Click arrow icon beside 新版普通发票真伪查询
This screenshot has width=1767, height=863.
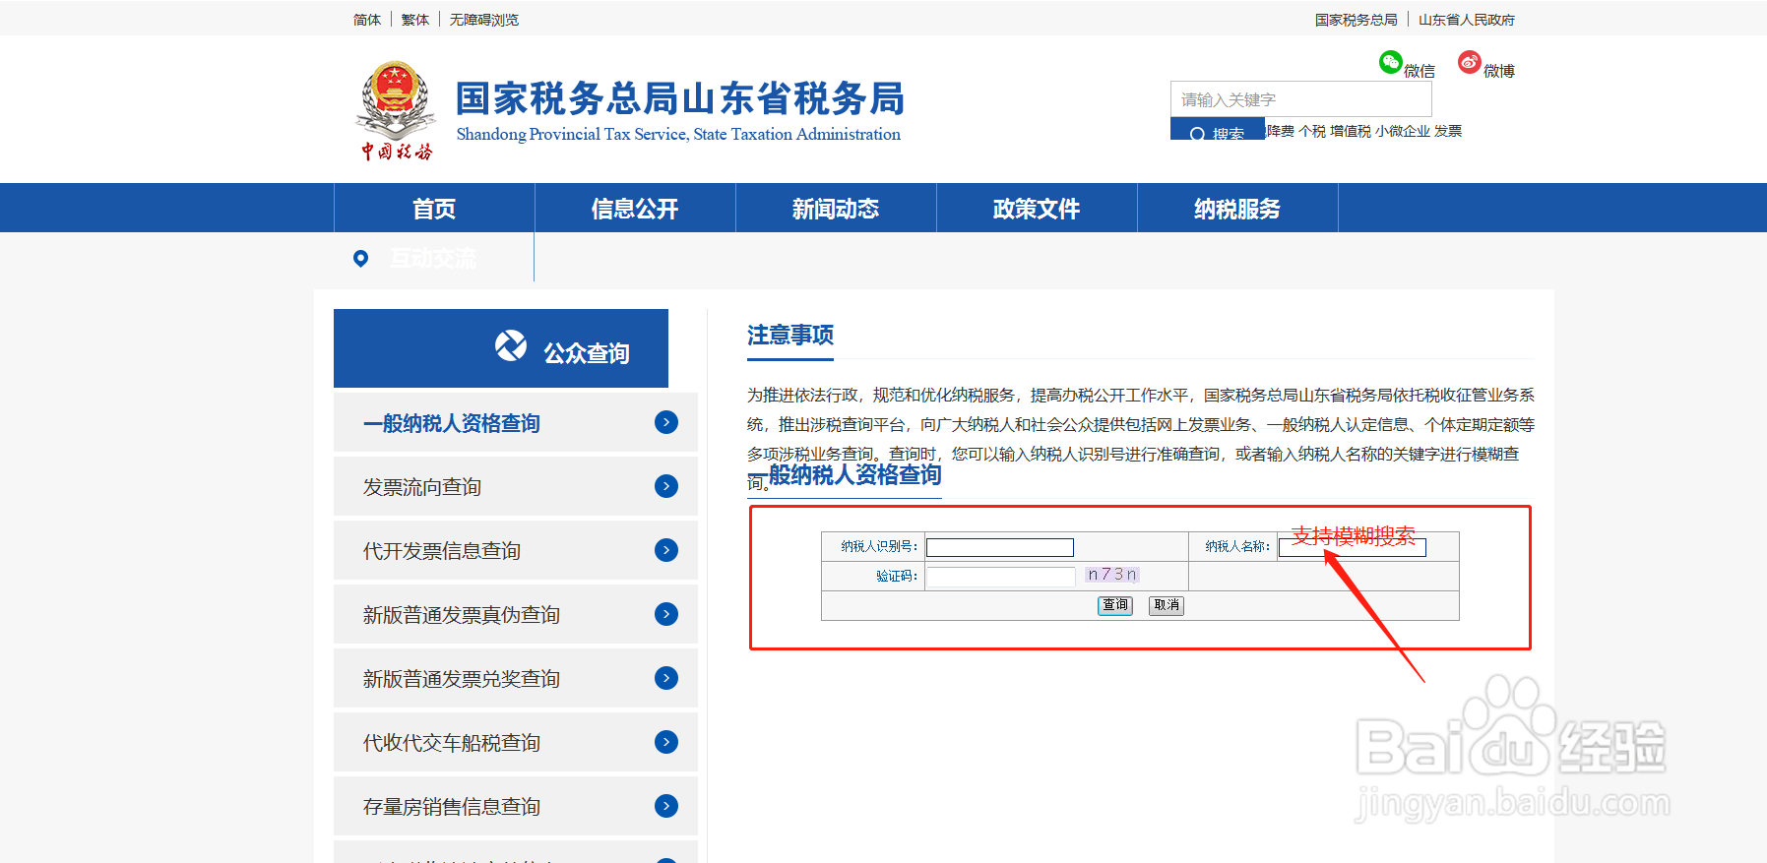click(666, 614)
